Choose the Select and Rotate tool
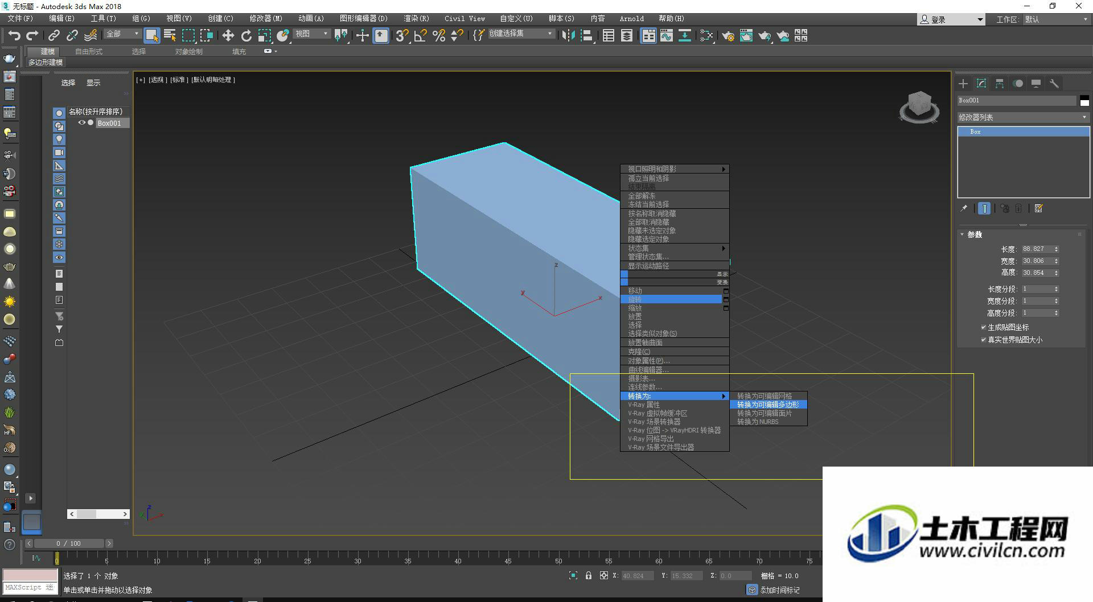 coord(246,36)
